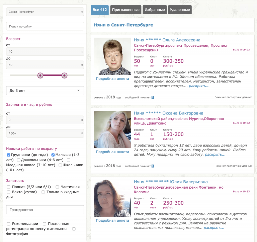The image size is (257, 242).
Task: Open the Избранные tab
Action: click(x=155, y=10)
